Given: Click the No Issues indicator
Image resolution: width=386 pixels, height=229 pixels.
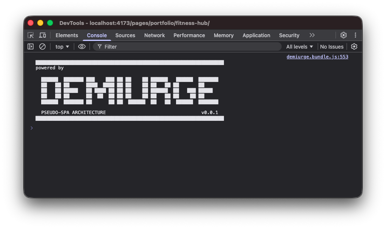Looking at the screenshot, I should point(332,46).
